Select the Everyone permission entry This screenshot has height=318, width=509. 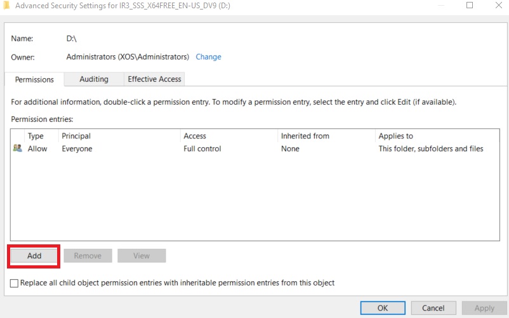click(77, 149)
